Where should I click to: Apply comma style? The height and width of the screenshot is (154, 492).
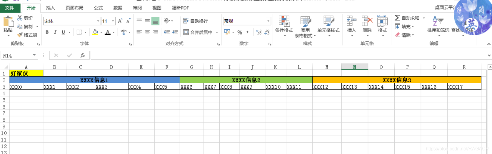(x=247, y=32)
